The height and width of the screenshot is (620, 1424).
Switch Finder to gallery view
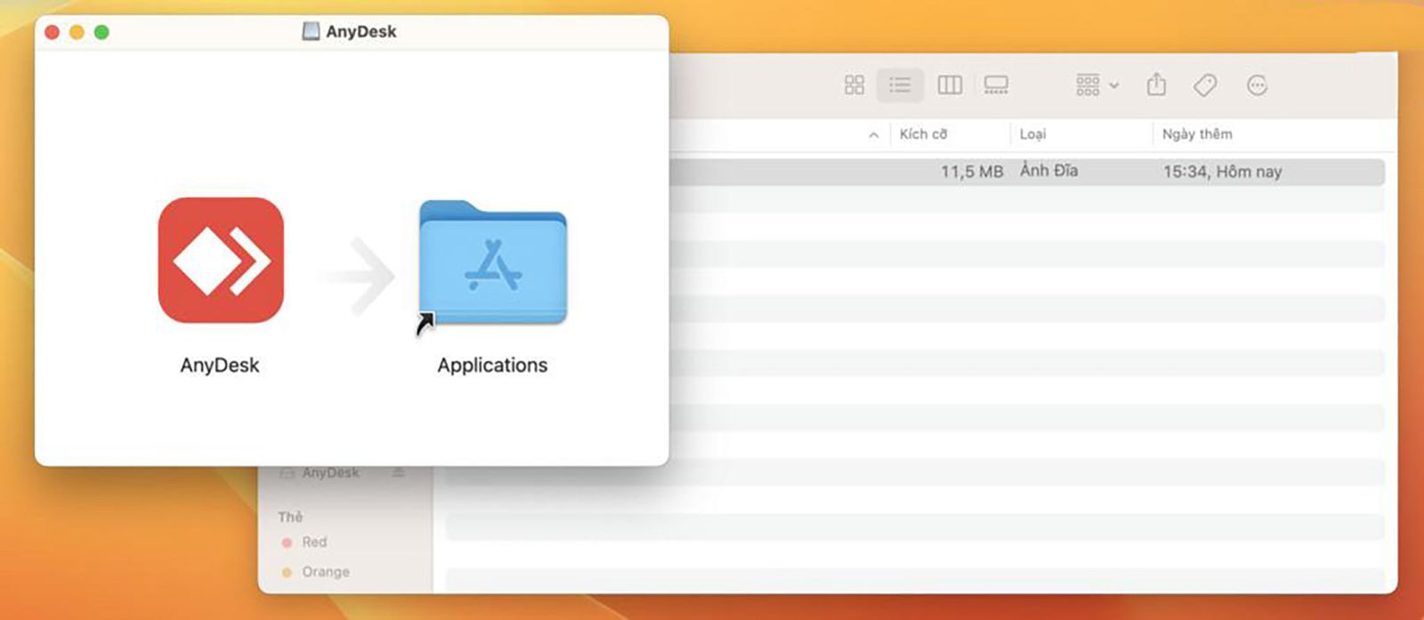coord(996,85)
